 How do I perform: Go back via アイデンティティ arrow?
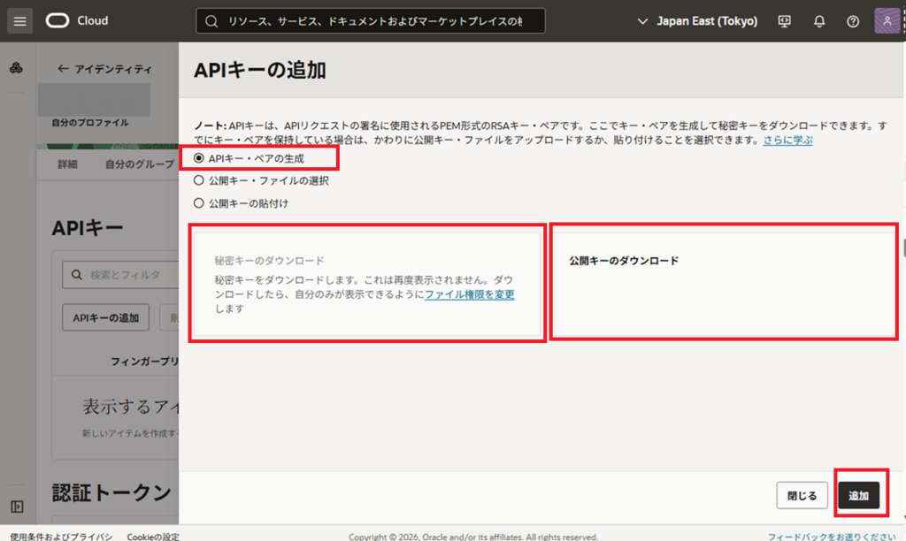pos(104,69)
